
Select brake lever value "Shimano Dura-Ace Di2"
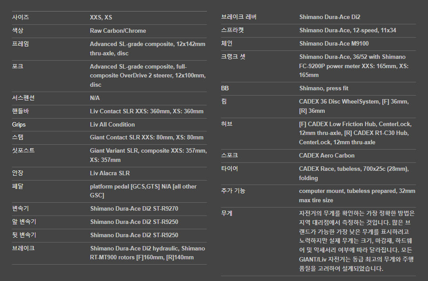pos(330,17)
